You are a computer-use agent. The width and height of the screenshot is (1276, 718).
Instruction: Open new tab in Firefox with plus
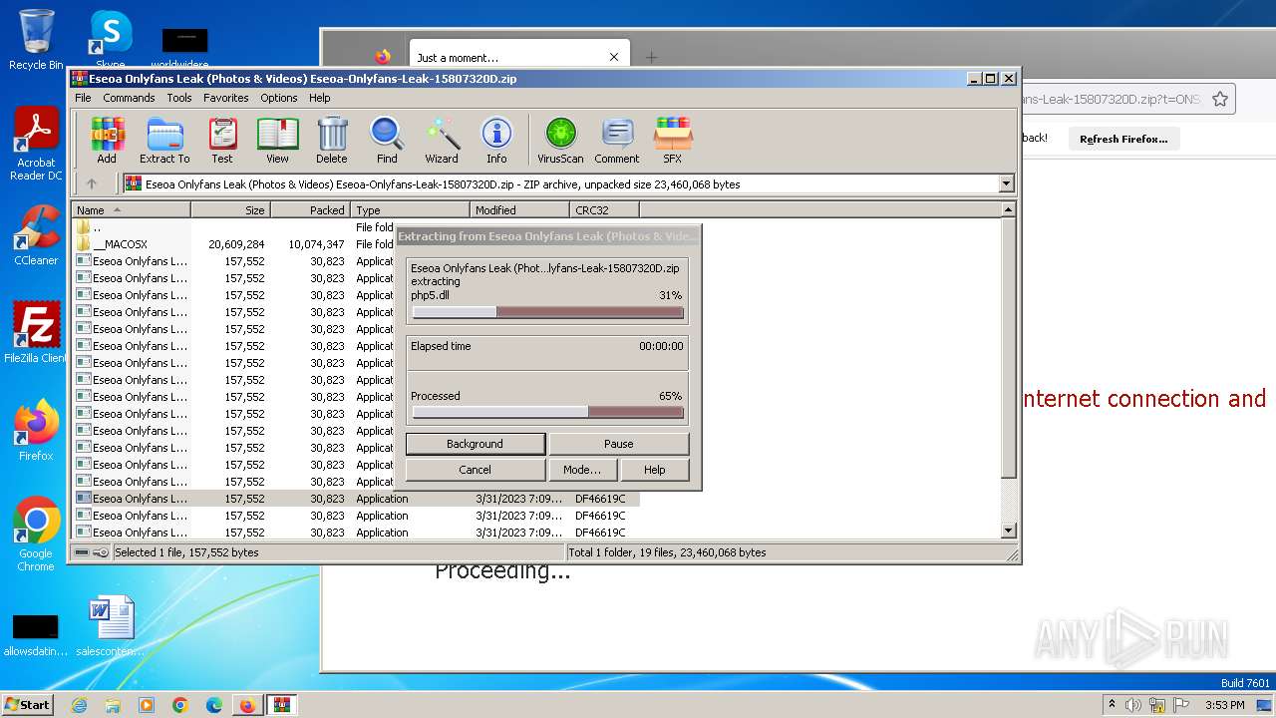651,57
